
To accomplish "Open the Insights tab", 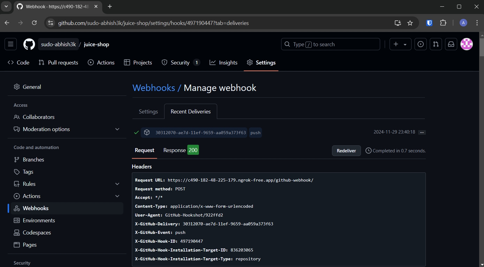I will point(224,63).
